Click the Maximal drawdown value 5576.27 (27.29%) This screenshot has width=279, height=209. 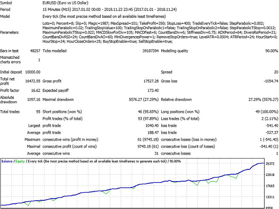click(144, 100)
